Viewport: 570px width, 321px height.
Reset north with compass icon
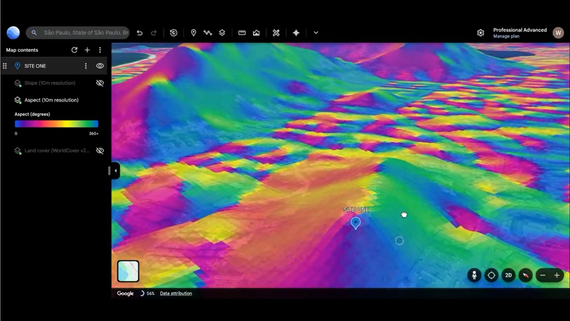[x=525, y=275]
